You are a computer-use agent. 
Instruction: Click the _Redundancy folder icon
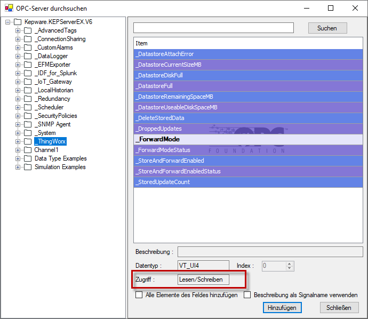tap(28, 99)
